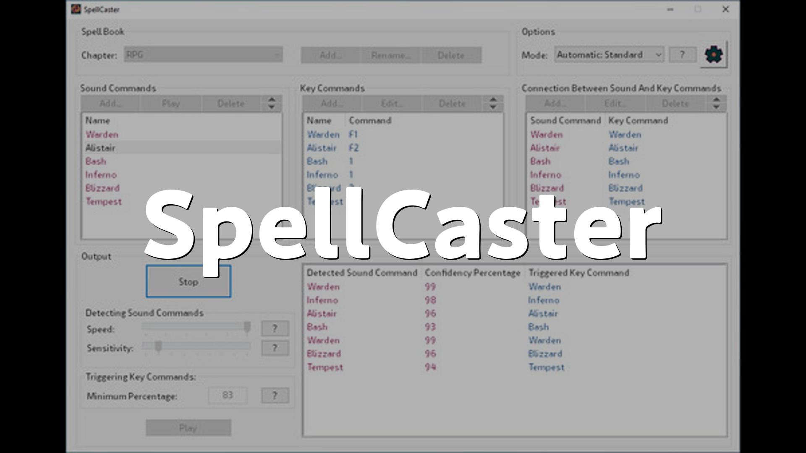The height and width of the screenshot is (453, 806).
Task: Click Name header in Sound Commands list
Action: click(x=98, y=121)
